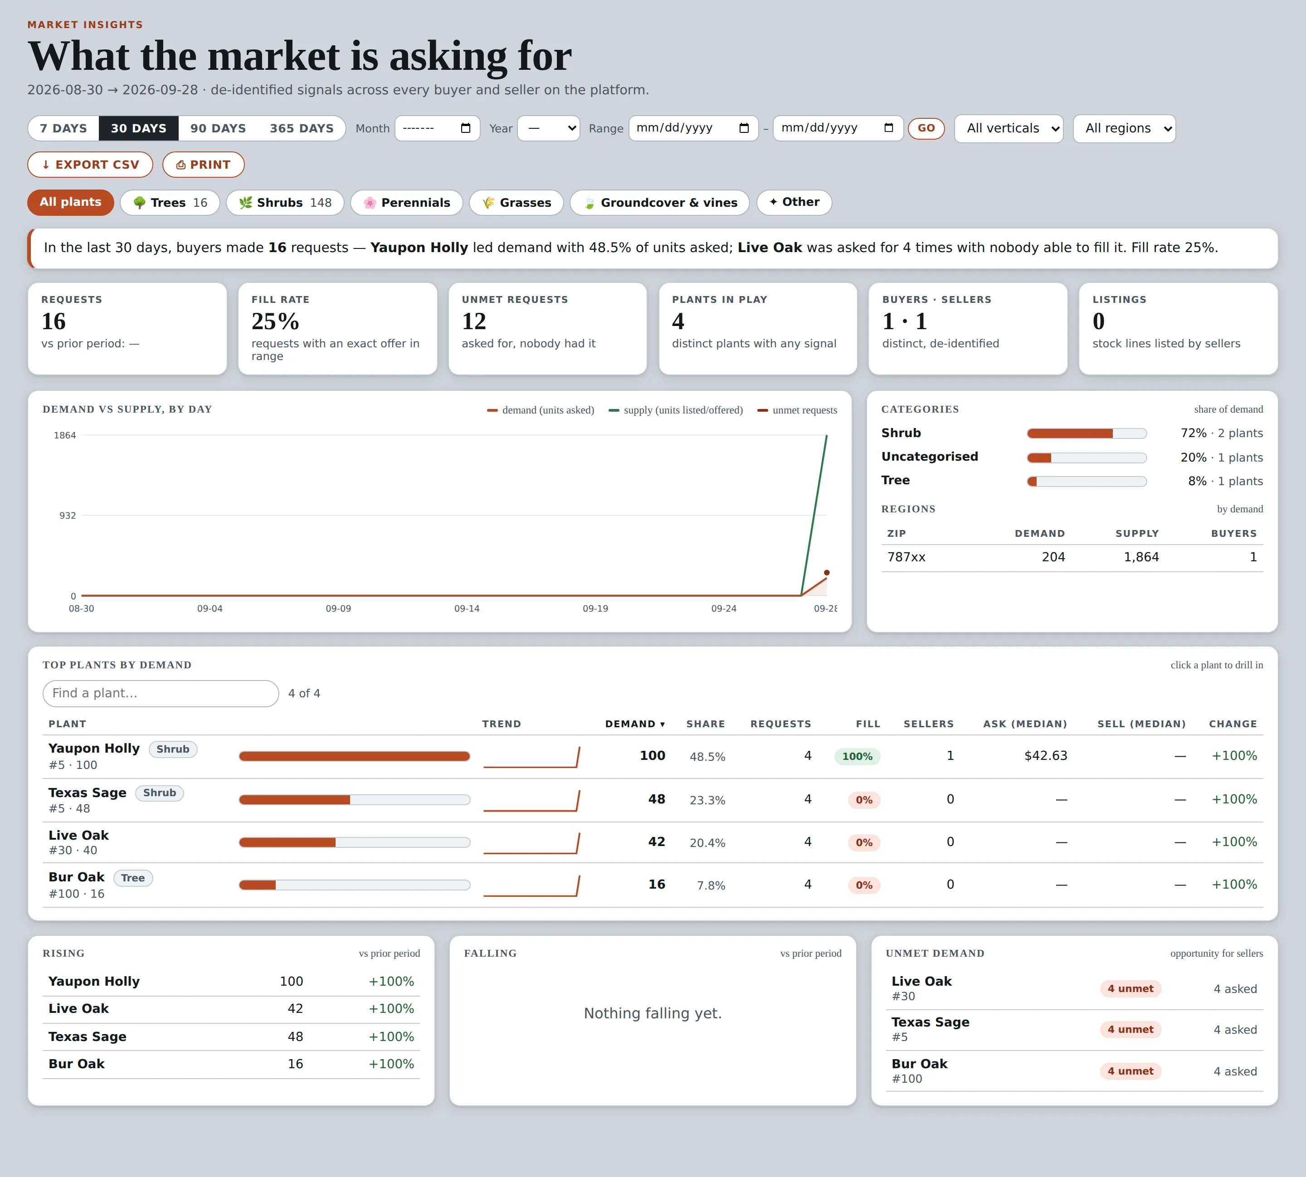This screenshot has width=1306, height=1177.
Task: Click the Shrub category share bar
Action: pos(1087,433)
